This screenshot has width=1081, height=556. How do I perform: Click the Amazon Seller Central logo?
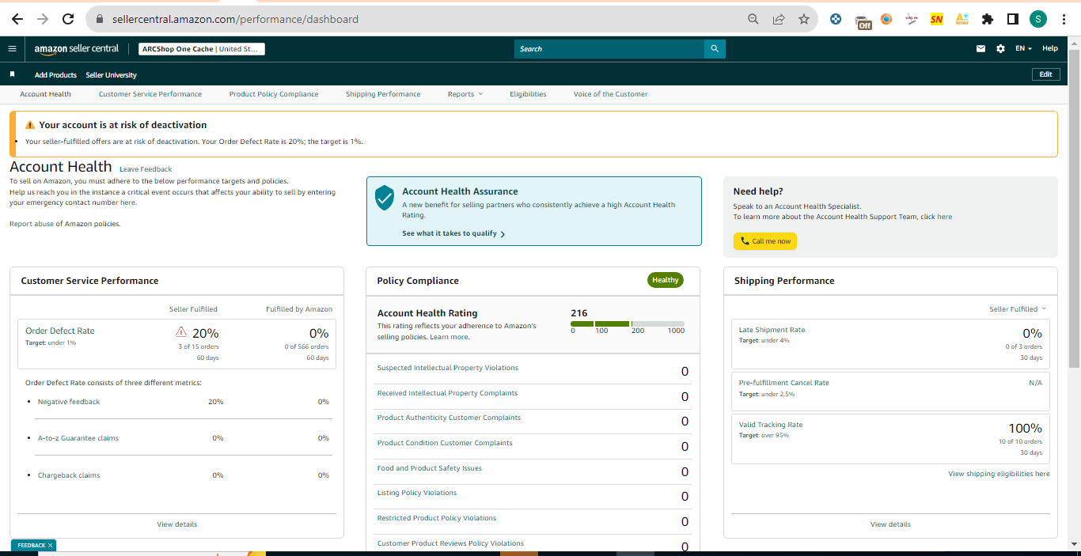(x=76, y=48)
